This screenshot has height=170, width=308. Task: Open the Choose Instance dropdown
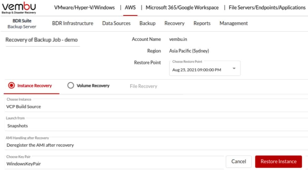[156, 105]
